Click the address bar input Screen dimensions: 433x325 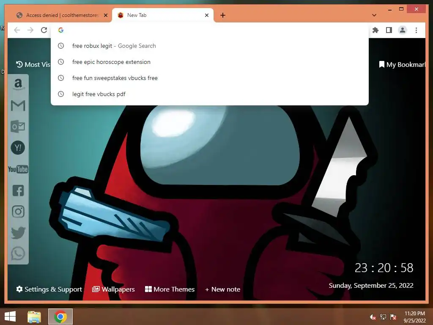point(210,30)
